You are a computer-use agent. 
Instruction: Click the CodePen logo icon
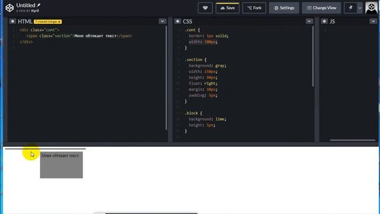[x=9, y=8]
